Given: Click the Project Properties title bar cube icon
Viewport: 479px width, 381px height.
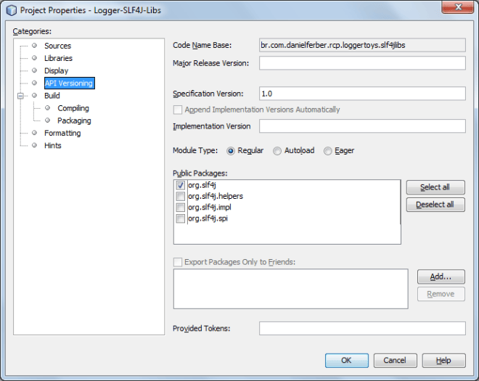Looking at the screenshot, I should click(x=12, y=10).
